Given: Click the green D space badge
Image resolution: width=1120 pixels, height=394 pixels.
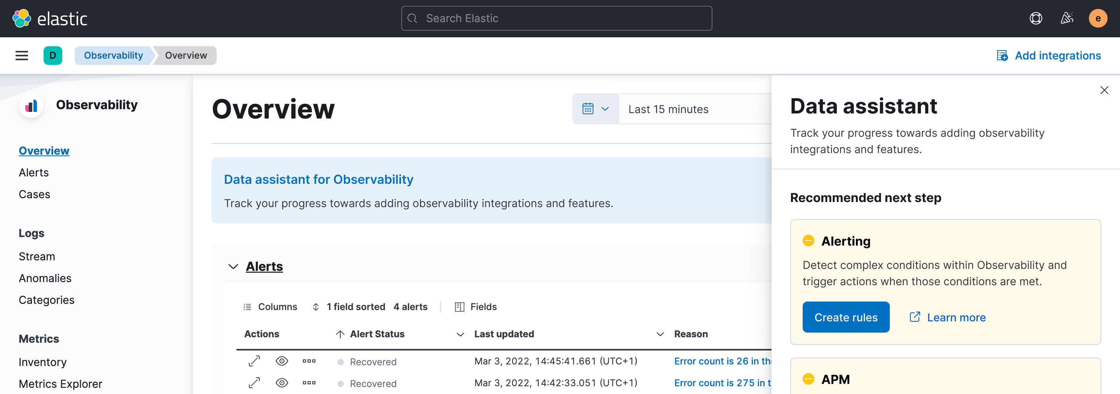Looking at the screenshot, I should tap(52, 56).
